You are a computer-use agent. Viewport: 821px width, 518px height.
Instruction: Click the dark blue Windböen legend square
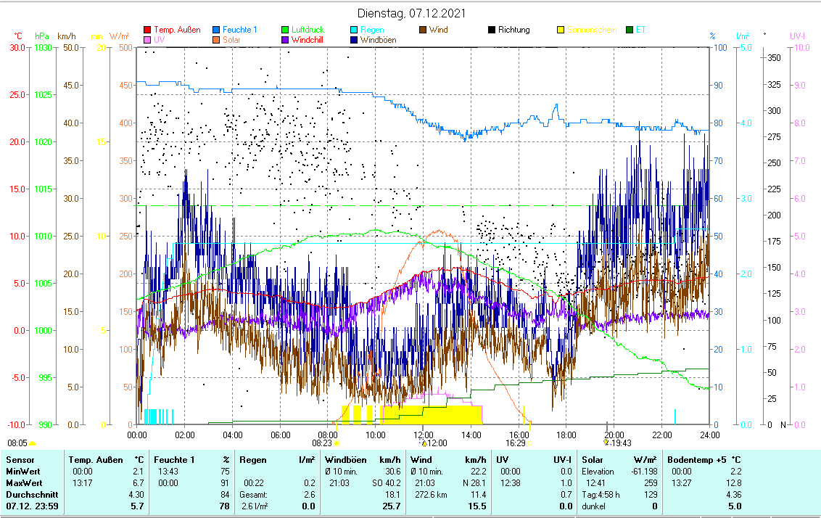[x=353, y=41]
